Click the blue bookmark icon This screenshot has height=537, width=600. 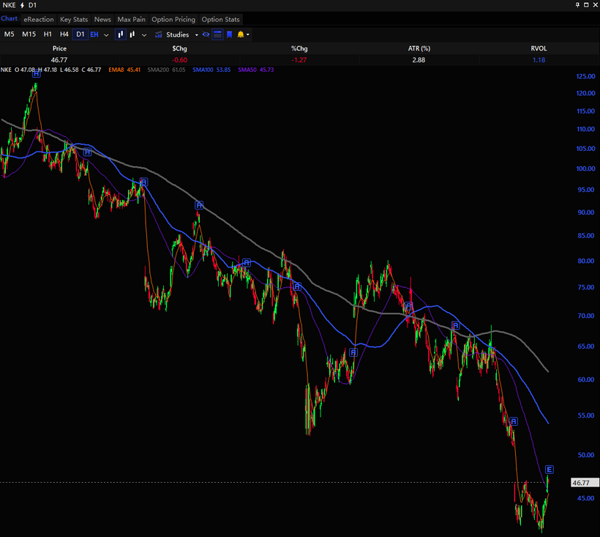click(229, 34)
